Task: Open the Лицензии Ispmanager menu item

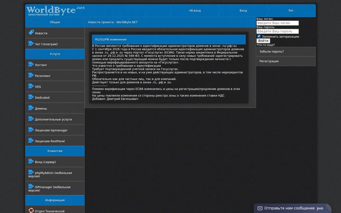Action: click(55, 130)
